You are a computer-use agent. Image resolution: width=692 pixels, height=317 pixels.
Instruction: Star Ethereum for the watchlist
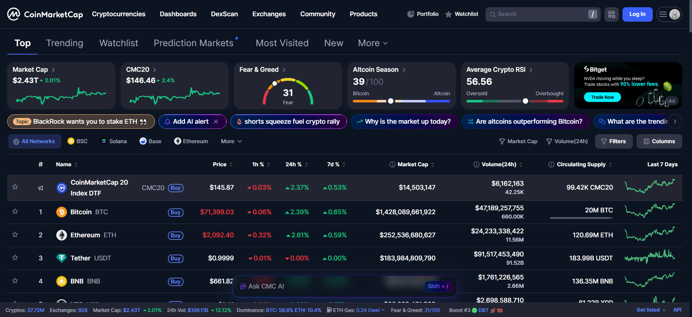click(15, 234)
